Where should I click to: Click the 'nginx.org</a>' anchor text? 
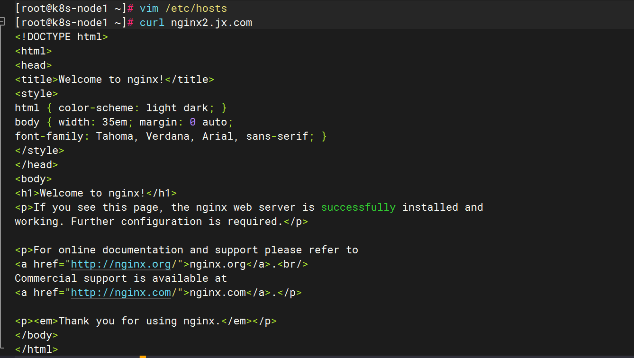pos(230,264)
